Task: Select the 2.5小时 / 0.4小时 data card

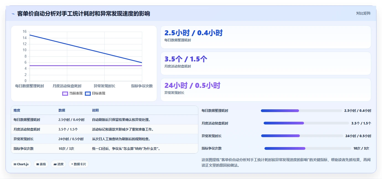Action: (x=266, y=37)
